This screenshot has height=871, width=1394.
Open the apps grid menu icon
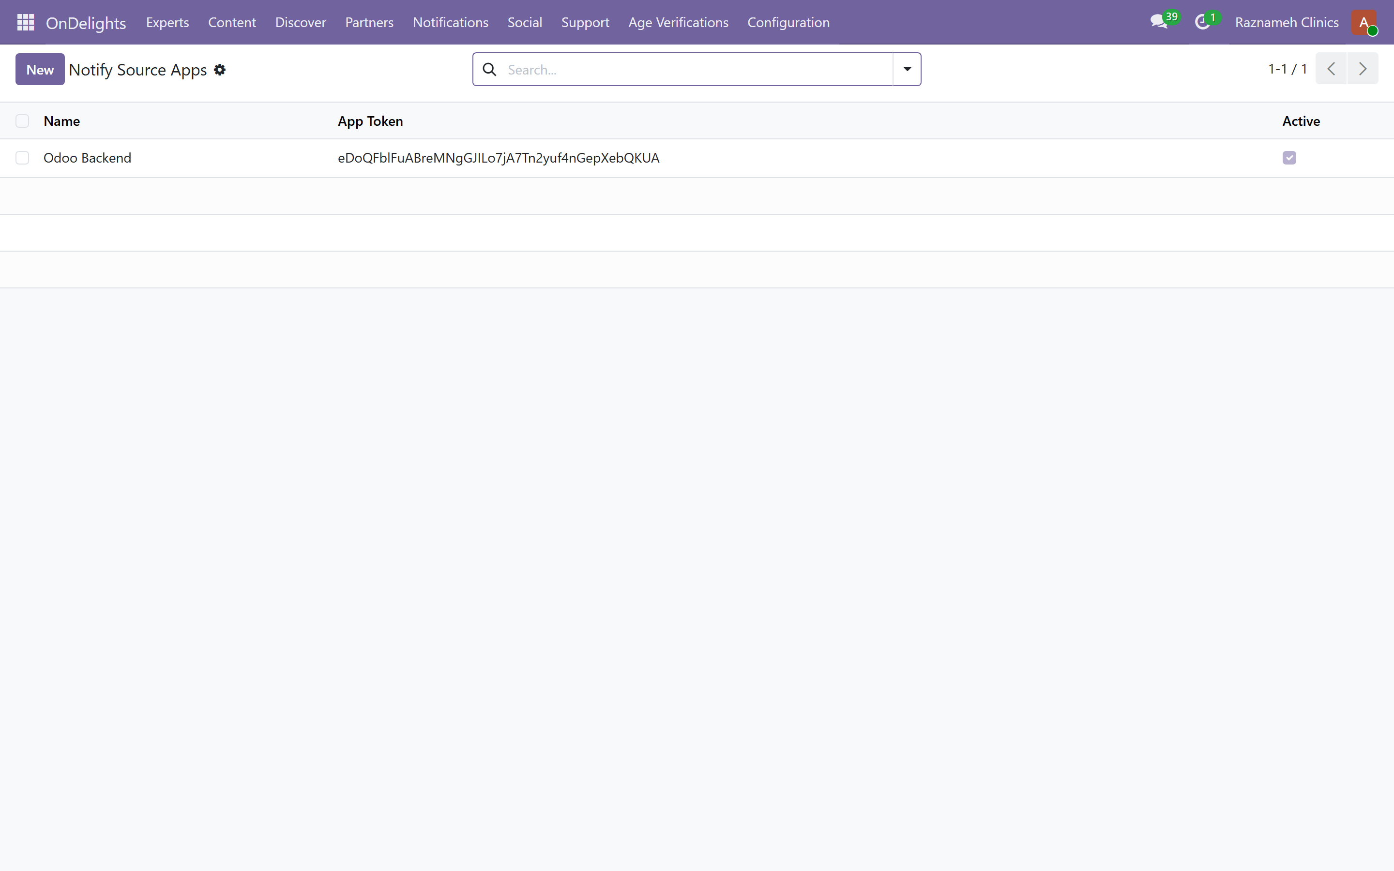click(25, 22)
